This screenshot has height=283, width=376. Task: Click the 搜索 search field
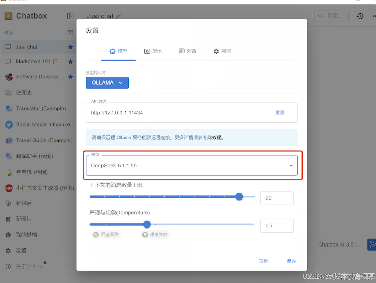tap(331, 16)
